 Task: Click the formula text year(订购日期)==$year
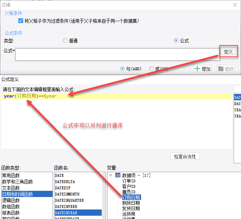(x=30, y=96)
